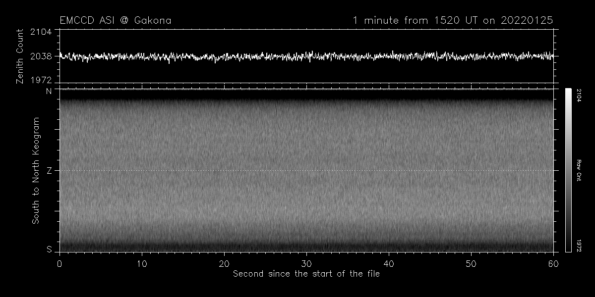Image resolution: width=595 pixels, height=297 pixels.
Task: Click the 50 tick on the seconds axis
Action: pos(471,263)
